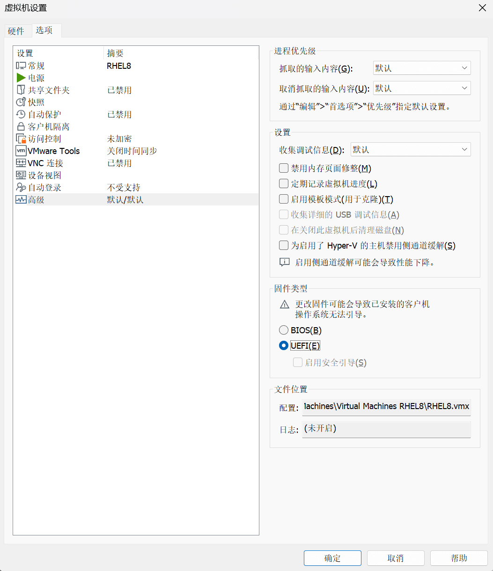The image size is (493, 571).
Task: Select the 快照 row label
Action: click(37, 102)
